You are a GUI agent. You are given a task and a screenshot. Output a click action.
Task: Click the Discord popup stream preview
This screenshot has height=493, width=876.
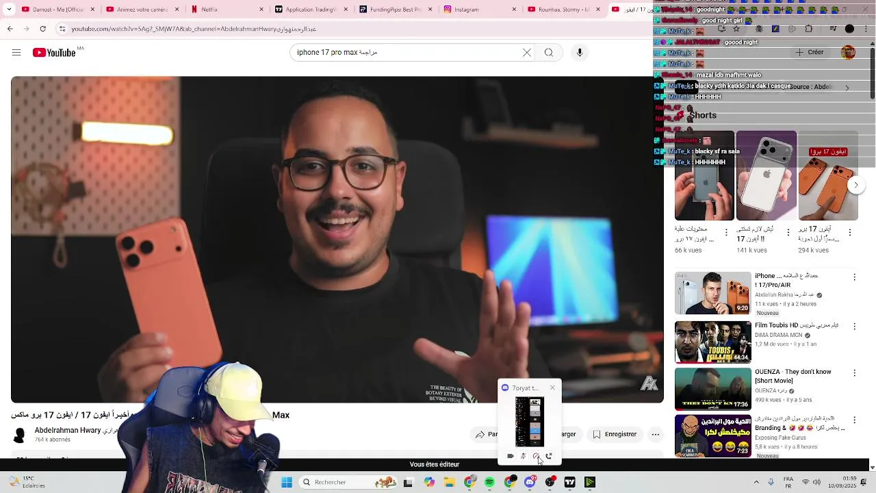click(x=530, y=422)
